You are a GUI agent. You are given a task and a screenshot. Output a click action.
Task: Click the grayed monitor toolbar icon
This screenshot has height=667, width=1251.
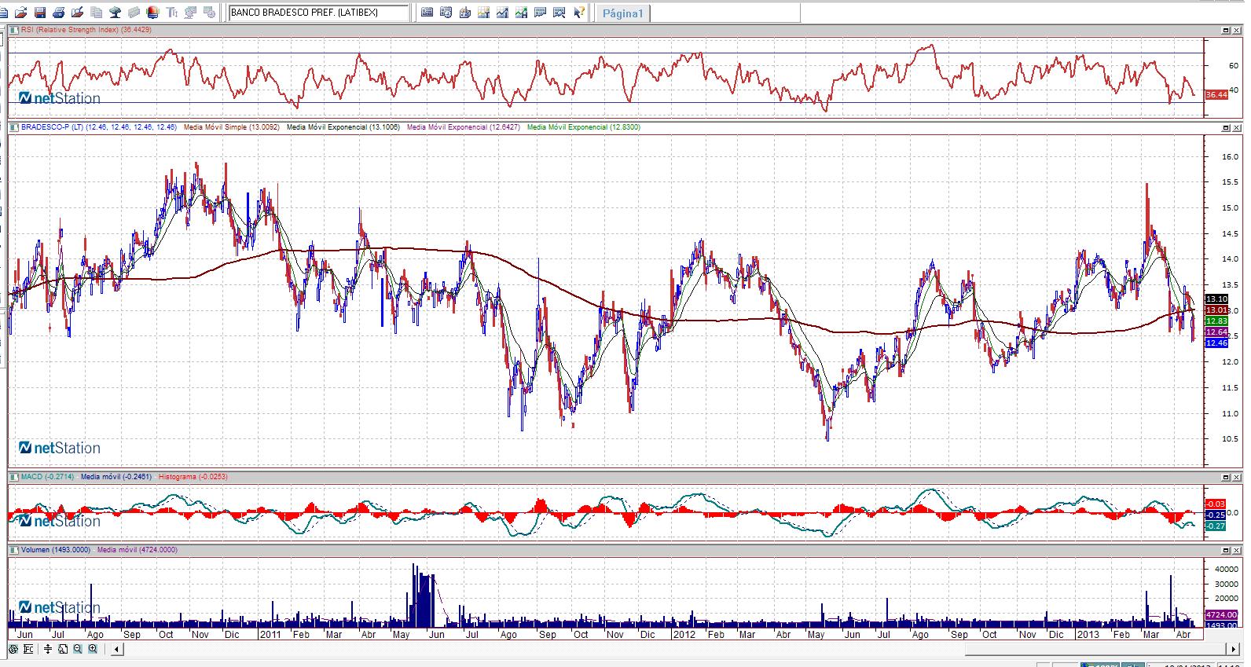click(x=190, y=13)
